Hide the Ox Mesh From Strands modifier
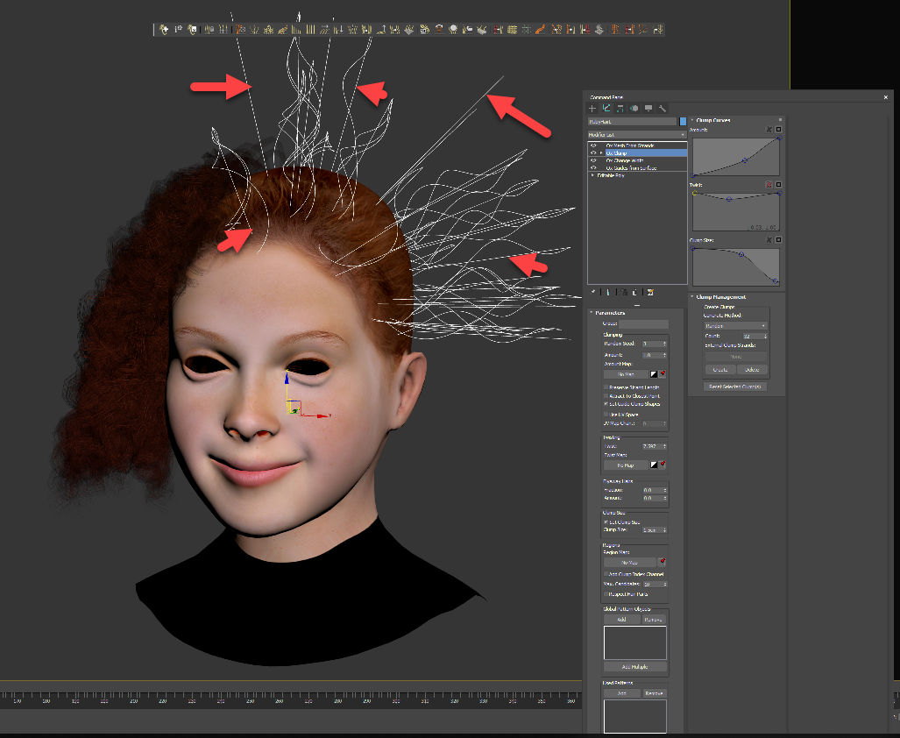The width and height of the screenshot is (900, 738). (593, 145)
